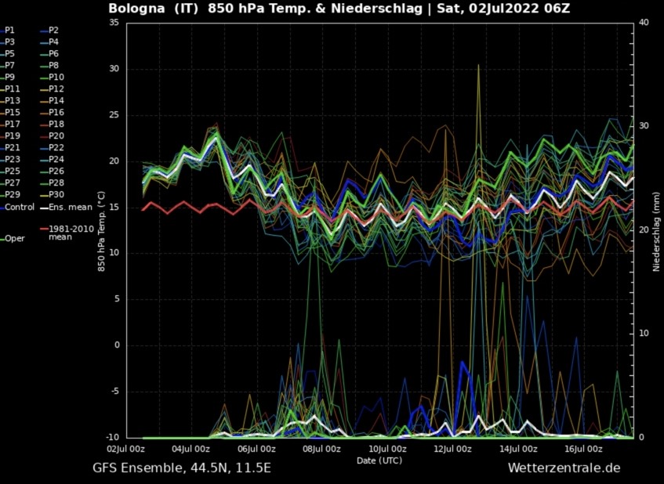This screenshot has width=664, height=484.
Task: Click the 12Jul 00z date tick label
Action: (453, 449)
